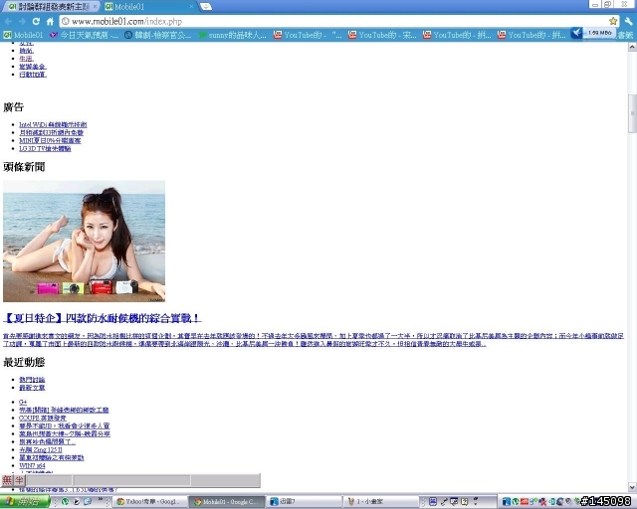Open the MINI夏日0% ad link
The height and width of the screenshot is (509, 637).
tap(50, 140)
